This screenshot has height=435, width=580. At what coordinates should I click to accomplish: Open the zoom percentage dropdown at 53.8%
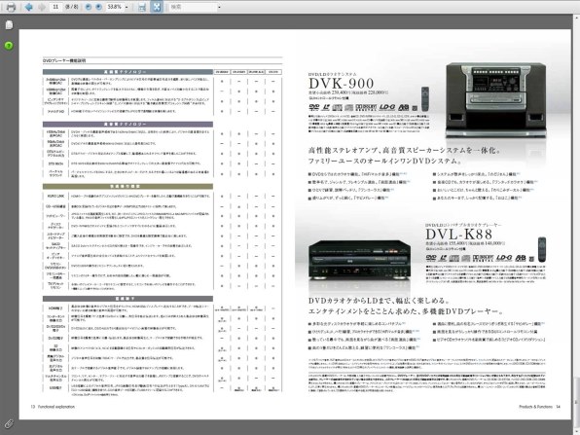coord(127,7)
